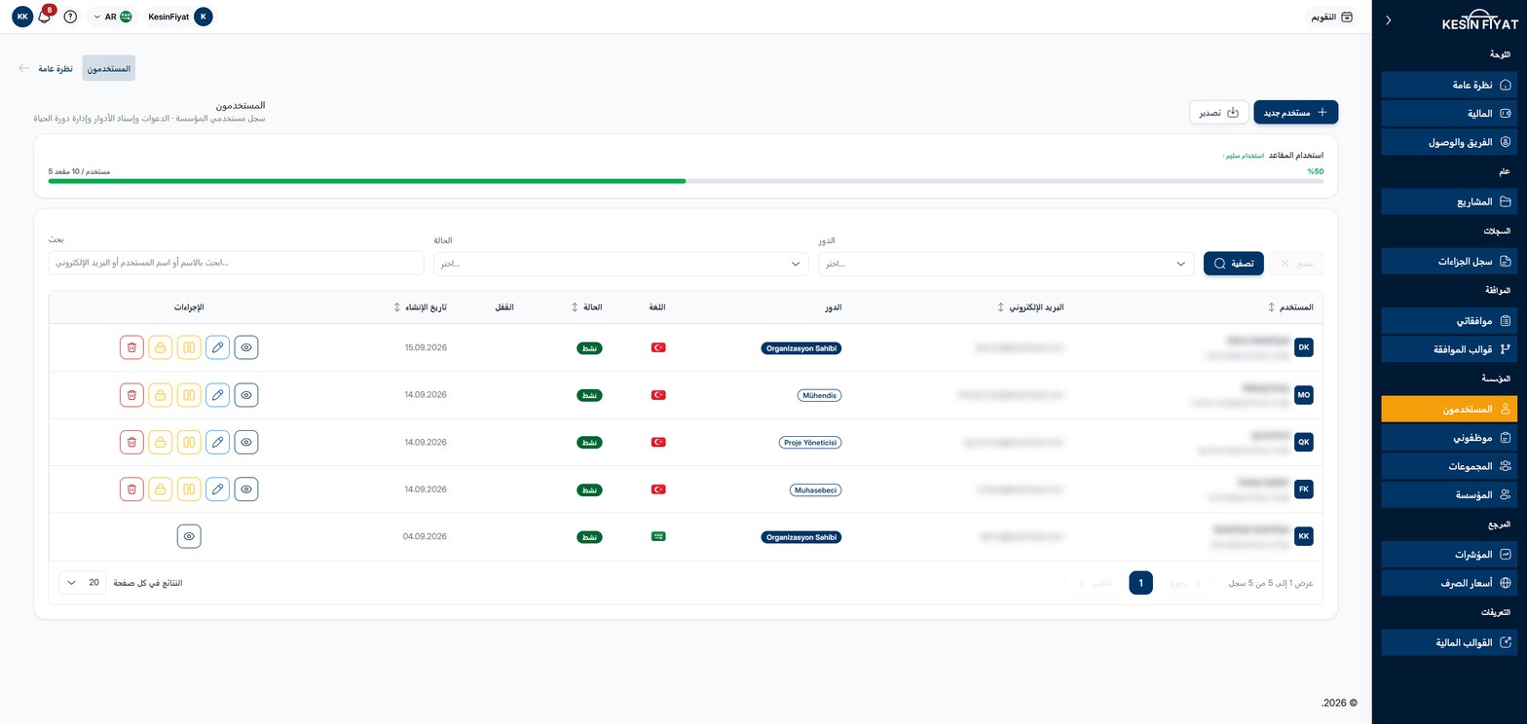This screenshot has height=724, width=1527.
Task: Open المجموعات sidebar item
Action: click(x=1449, y=466)
